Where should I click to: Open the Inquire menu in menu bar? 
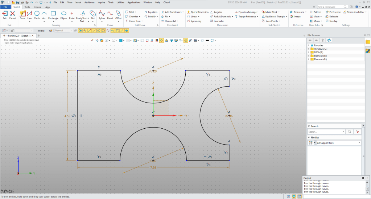tap(101, 2)
